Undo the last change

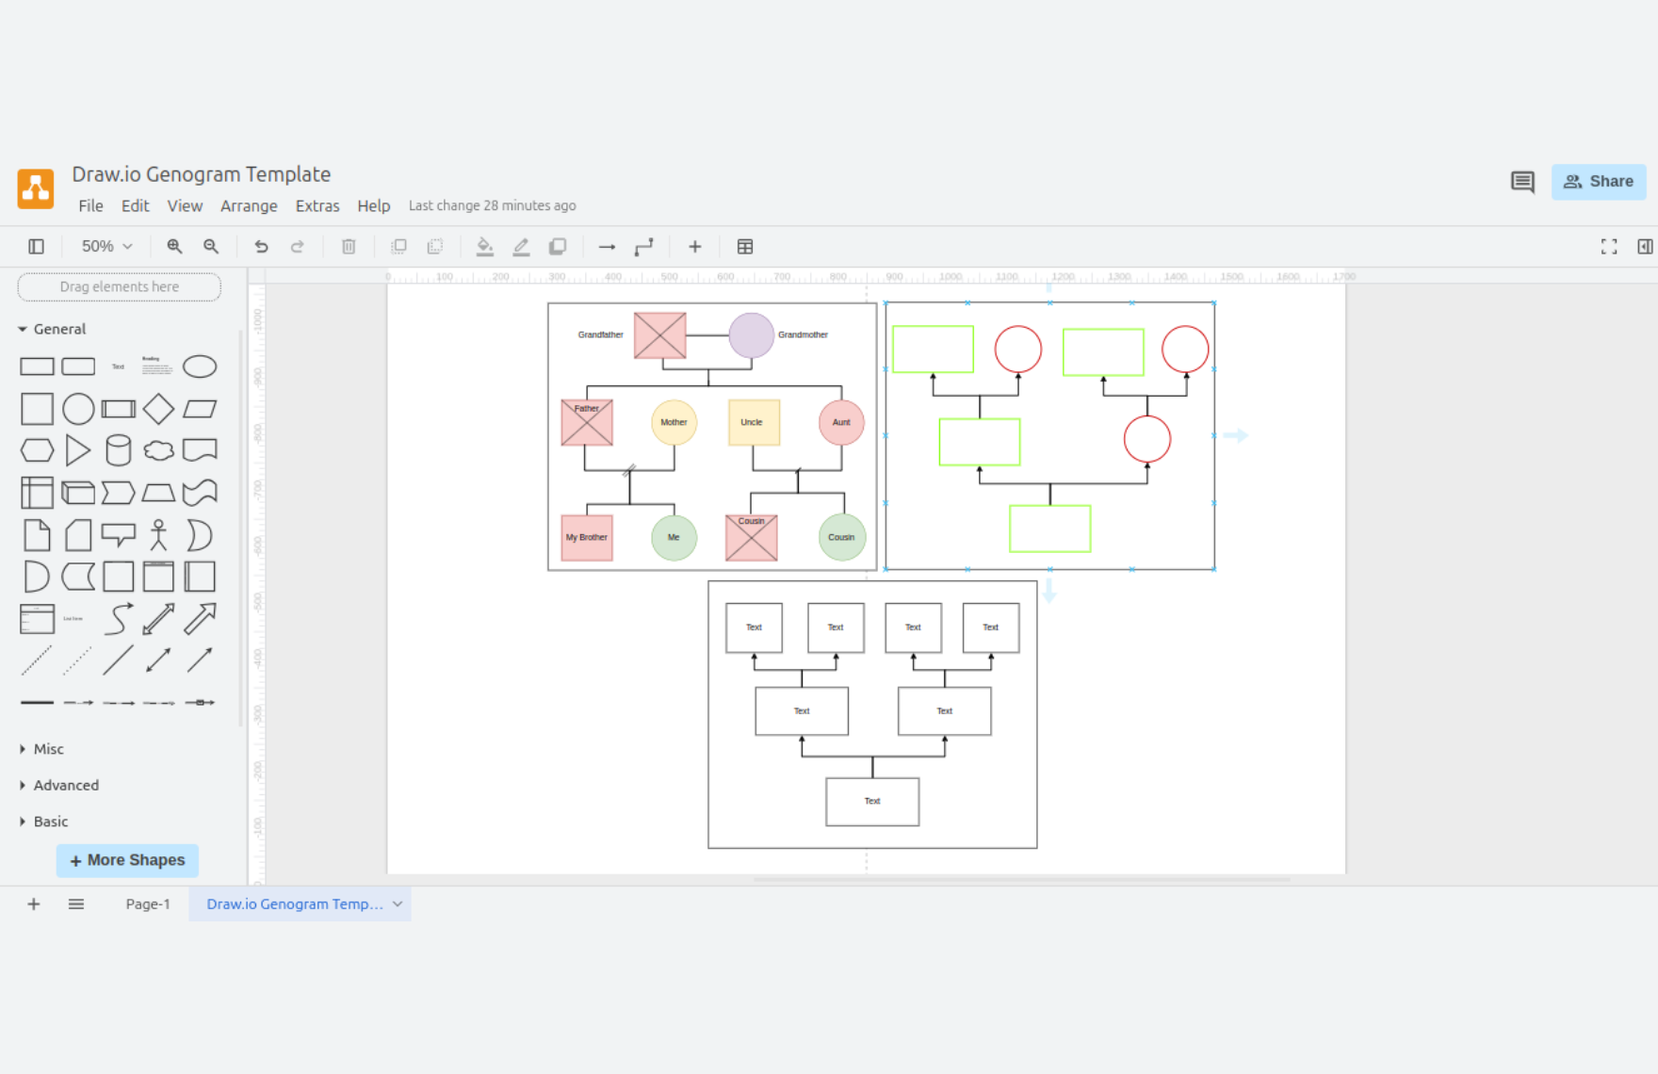(x=261, y=247)
